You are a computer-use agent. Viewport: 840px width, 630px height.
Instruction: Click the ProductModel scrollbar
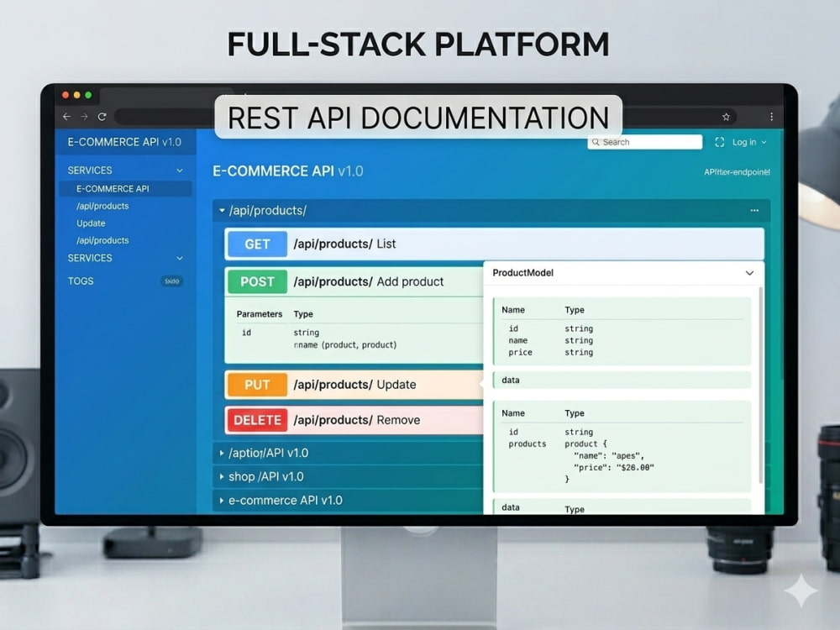[x=760, y=386]
